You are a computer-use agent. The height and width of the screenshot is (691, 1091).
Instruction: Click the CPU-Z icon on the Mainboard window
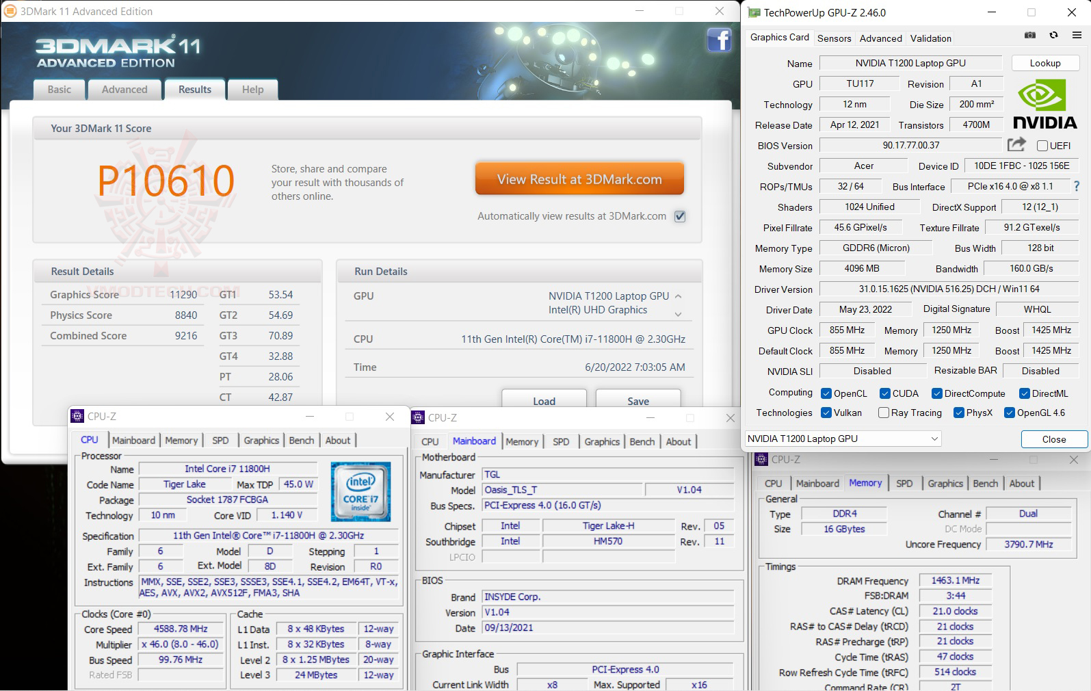point(418,417)
